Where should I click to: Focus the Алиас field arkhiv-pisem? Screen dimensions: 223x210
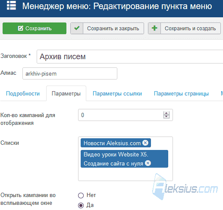point(70,73)
